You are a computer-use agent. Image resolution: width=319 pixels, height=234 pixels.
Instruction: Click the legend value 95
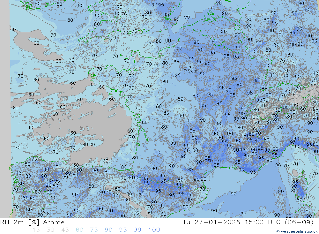pyautogui.click(x=123, y=230)
